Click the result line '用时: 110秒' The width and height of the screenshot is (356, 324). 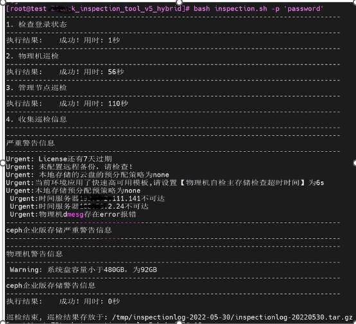[67, 104]
